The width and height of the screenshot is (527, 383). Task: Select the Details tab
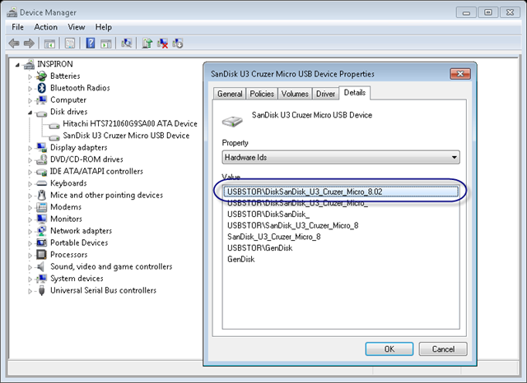(355, 93)
